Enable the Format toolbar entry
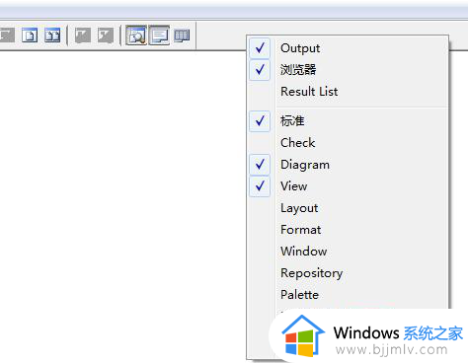 349,230
